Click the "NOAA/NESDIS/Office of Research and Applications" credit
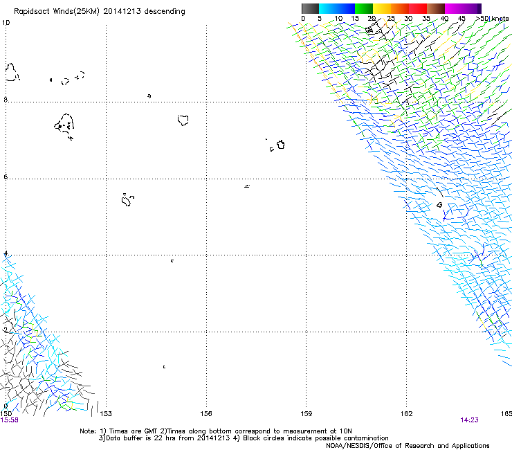 pos(408,446)
